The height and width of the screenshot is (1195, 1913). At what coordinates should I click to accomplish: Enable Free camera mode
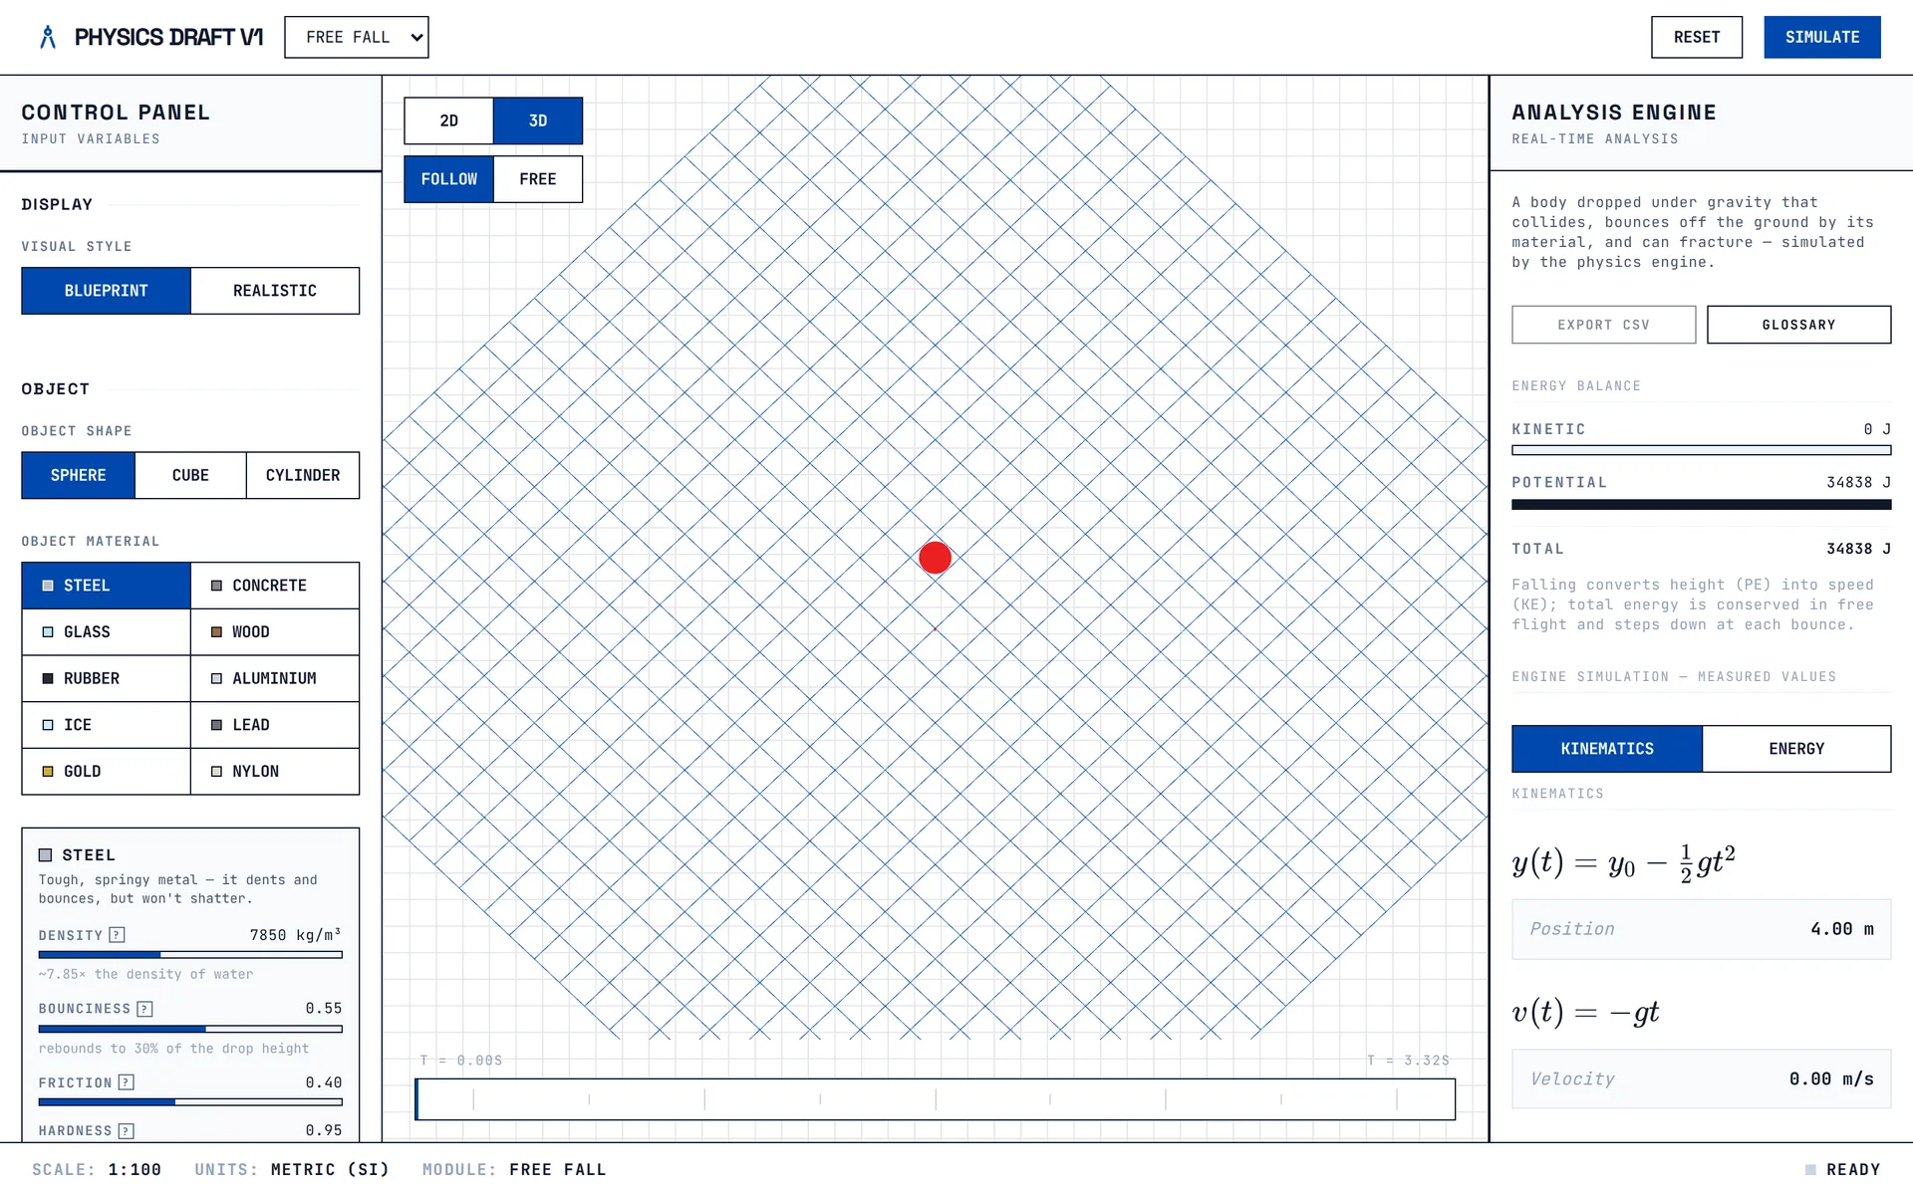(x=538, y=179)
